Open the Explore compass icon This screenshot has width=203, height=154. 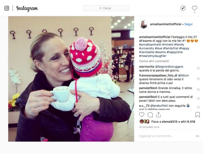click(x=183, y=8)
